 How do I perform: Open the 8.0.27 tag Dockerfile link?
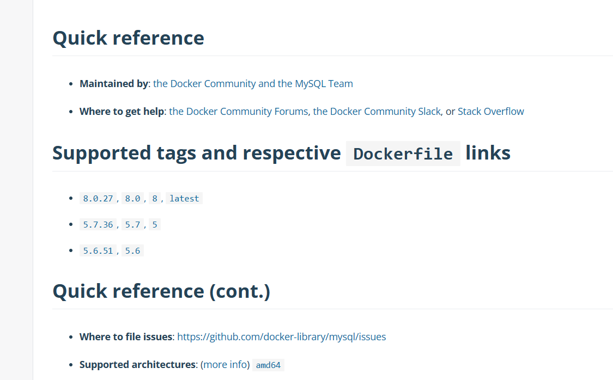point(98,198)
